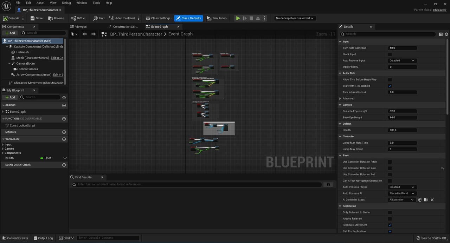Open the Edit menu
The image size is (450, 243).
[28, 3]
